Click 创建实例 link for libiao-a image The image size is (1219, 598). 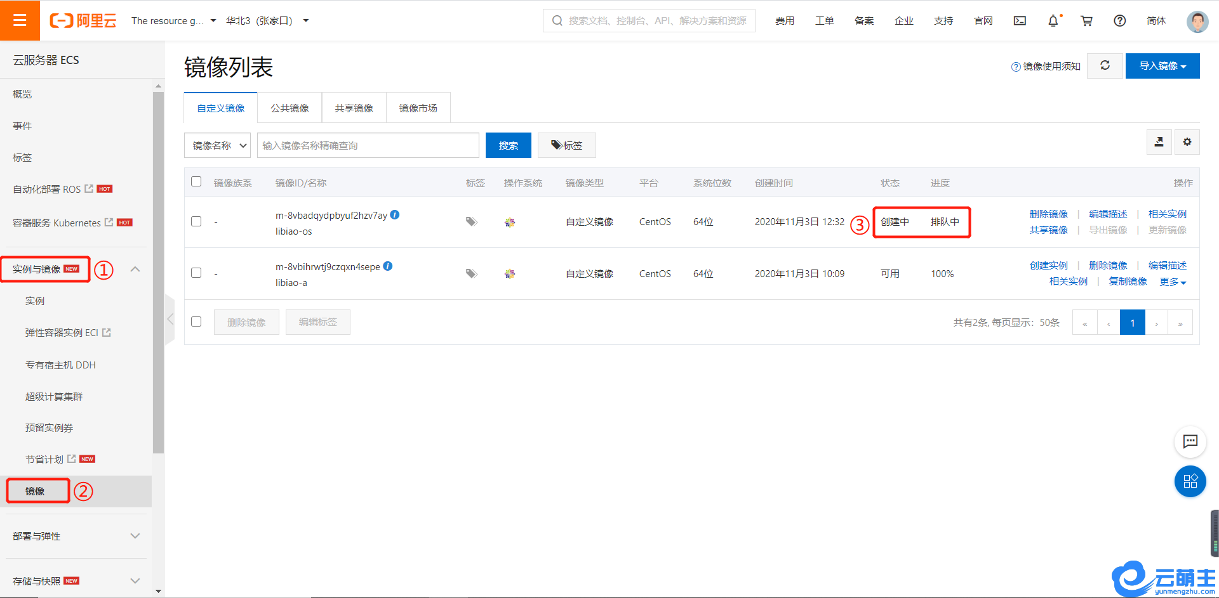tap(1048, 265)
